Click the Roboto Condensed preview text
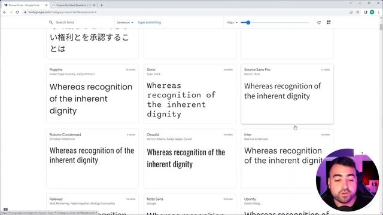 click(92, 155)
